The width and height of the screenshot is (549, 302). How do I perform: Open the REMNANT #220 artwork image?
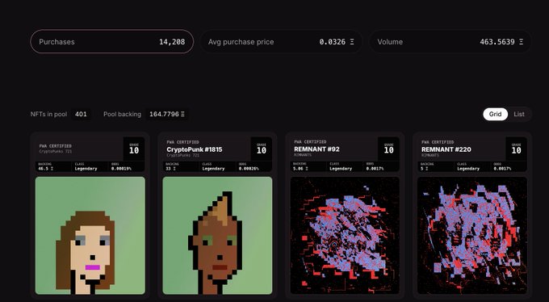point(472,236)
